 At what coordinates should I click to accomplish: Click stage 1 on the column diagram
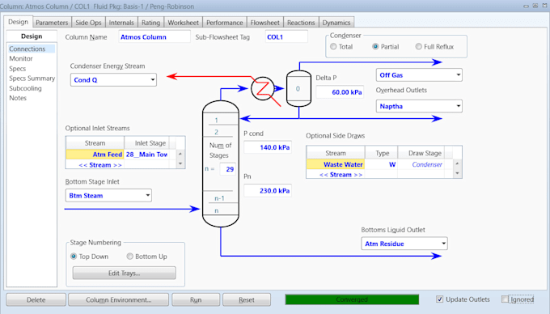(x=217, y=120)
